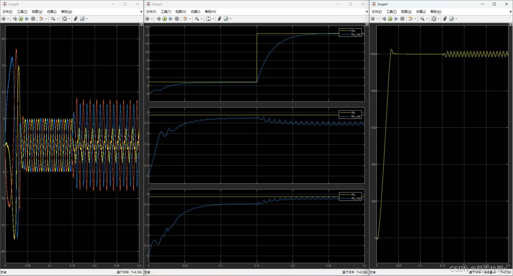The height and width of the screenshot is (276, 513).
Task: Open 视图(V) menu in Scope1
Action: 406,12
